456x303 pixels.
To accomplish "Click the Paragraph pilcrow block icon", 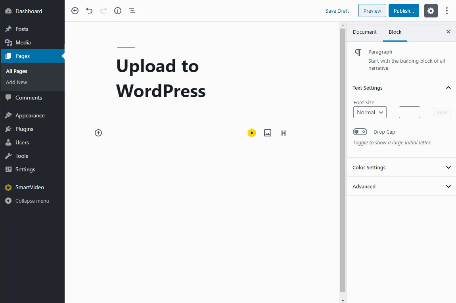I will (x=358, y=53).
